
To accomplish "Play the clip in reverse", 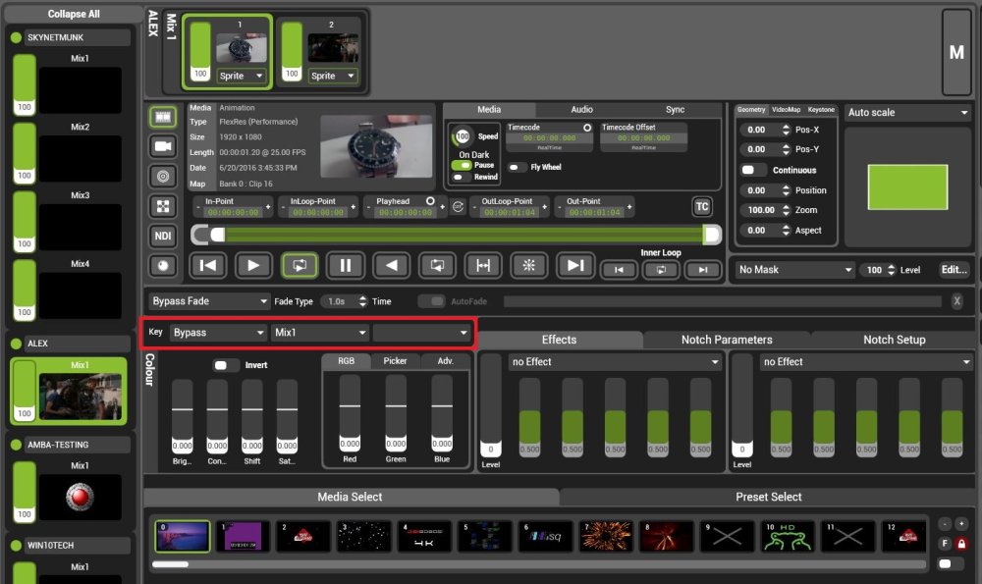I will click(392, 265).
